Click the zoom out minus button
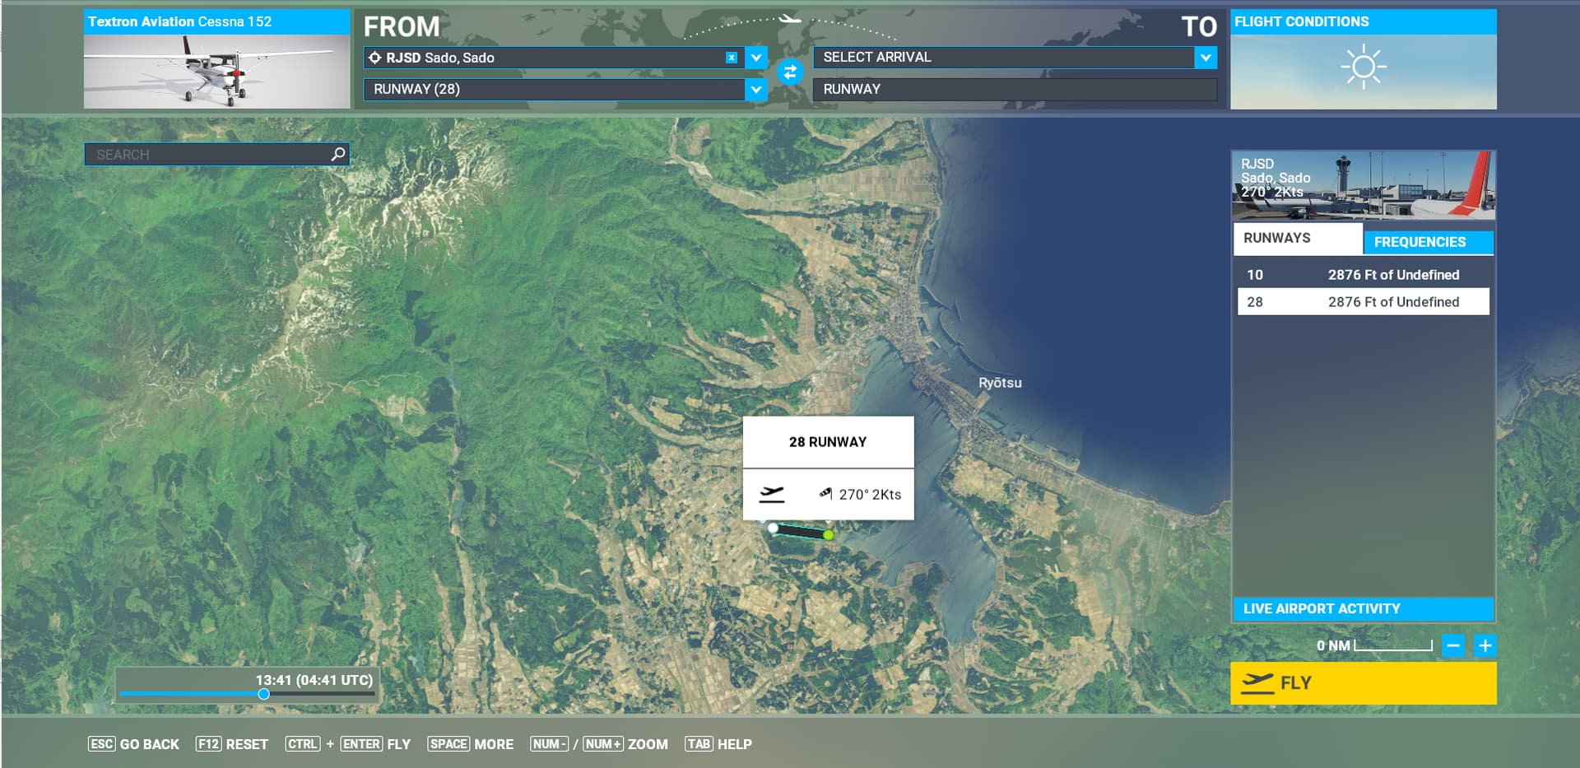Image resolution: width=1580 pixels, height=768 pixels. point(1453,645)
